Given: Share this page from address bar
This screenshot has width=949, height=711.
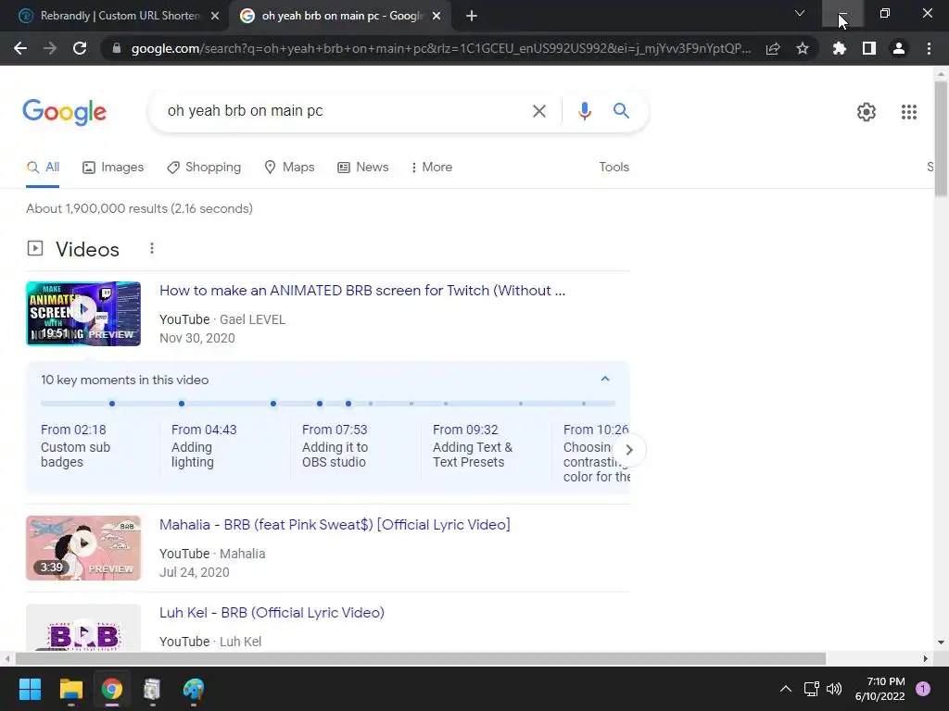Looking at the screenshot, I should 773,48.
